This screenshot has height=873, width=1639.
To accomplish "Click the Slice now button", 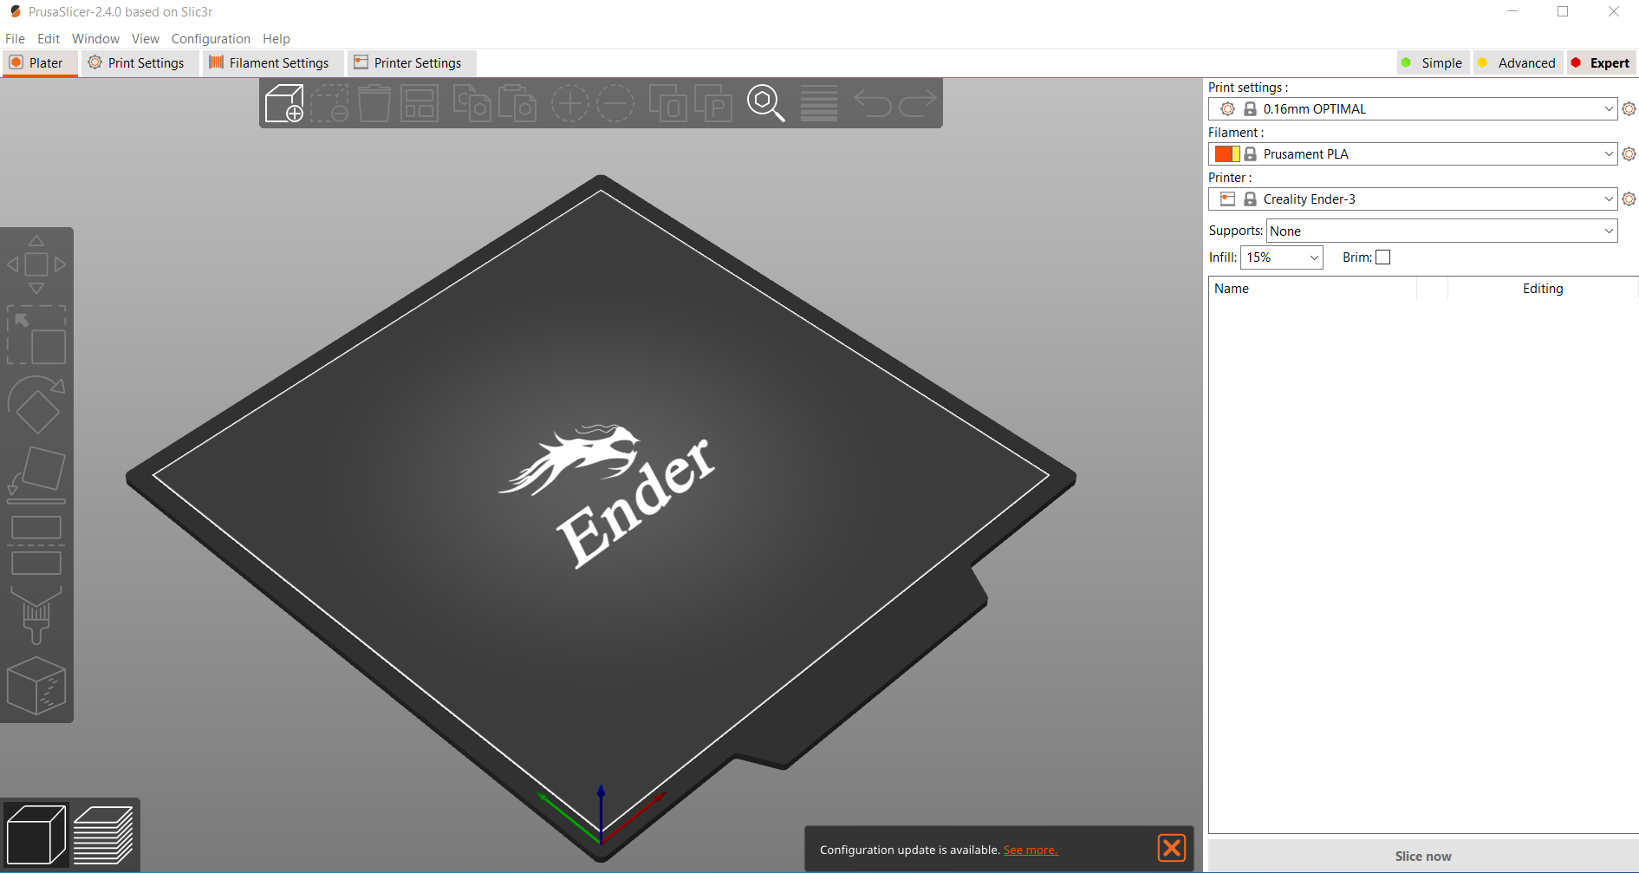I will click(1423, 856).
